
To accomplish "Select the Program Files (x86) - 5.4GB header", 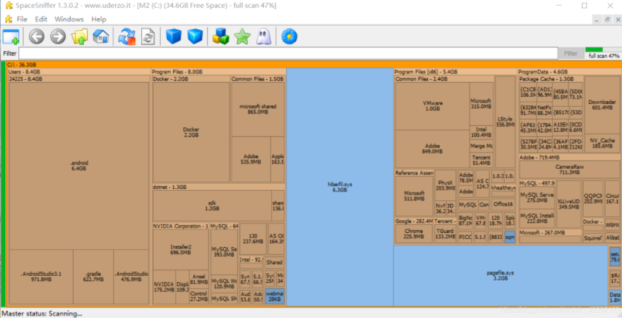I will point(455,72).
